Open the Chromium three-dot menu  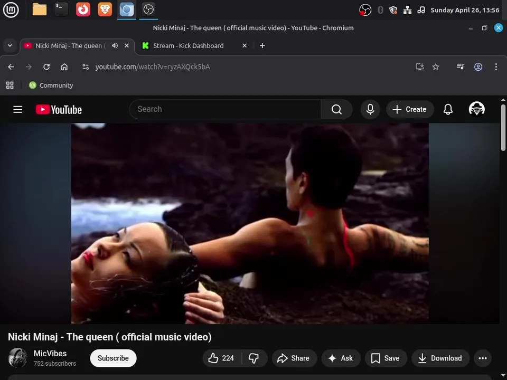(x=496, y=67)
